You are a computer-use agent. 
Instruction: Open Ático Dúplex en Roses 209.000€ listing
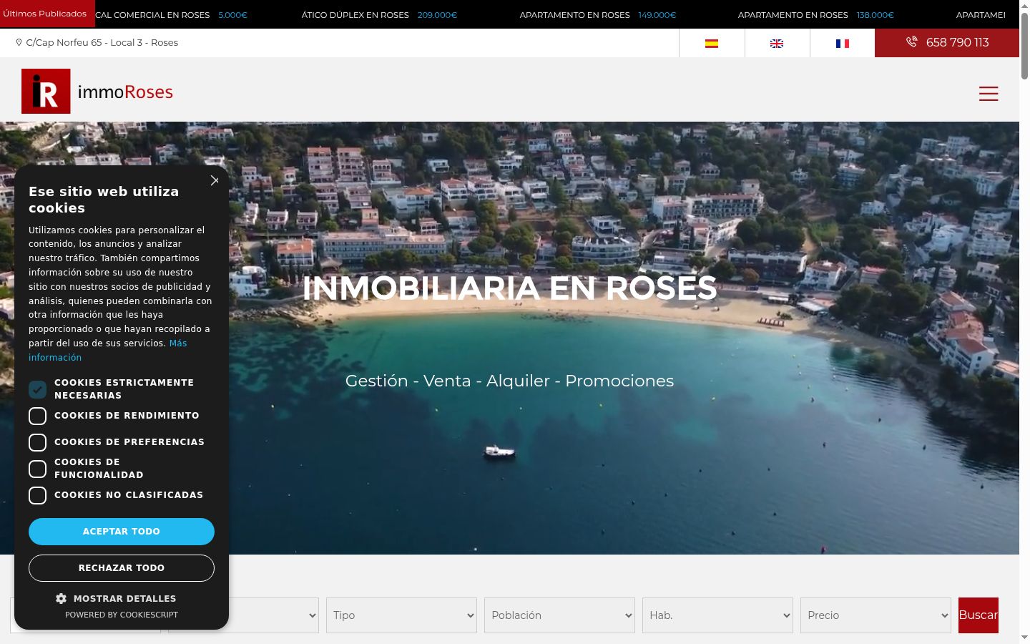[379, 15]
